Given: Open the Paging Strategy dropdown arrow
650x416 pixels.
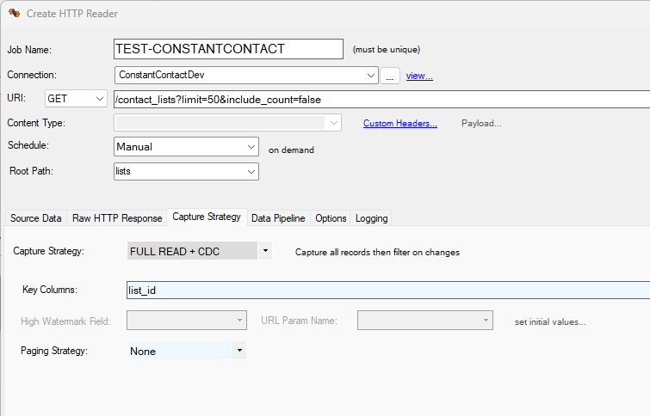Looking at the screenshot, I should point(239,351).
